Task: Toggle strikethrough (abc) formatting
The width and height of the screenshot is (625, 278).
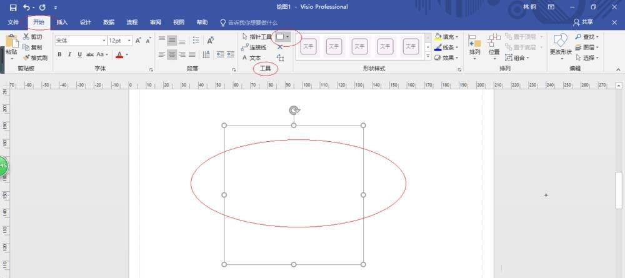Action: coord(90,54)
